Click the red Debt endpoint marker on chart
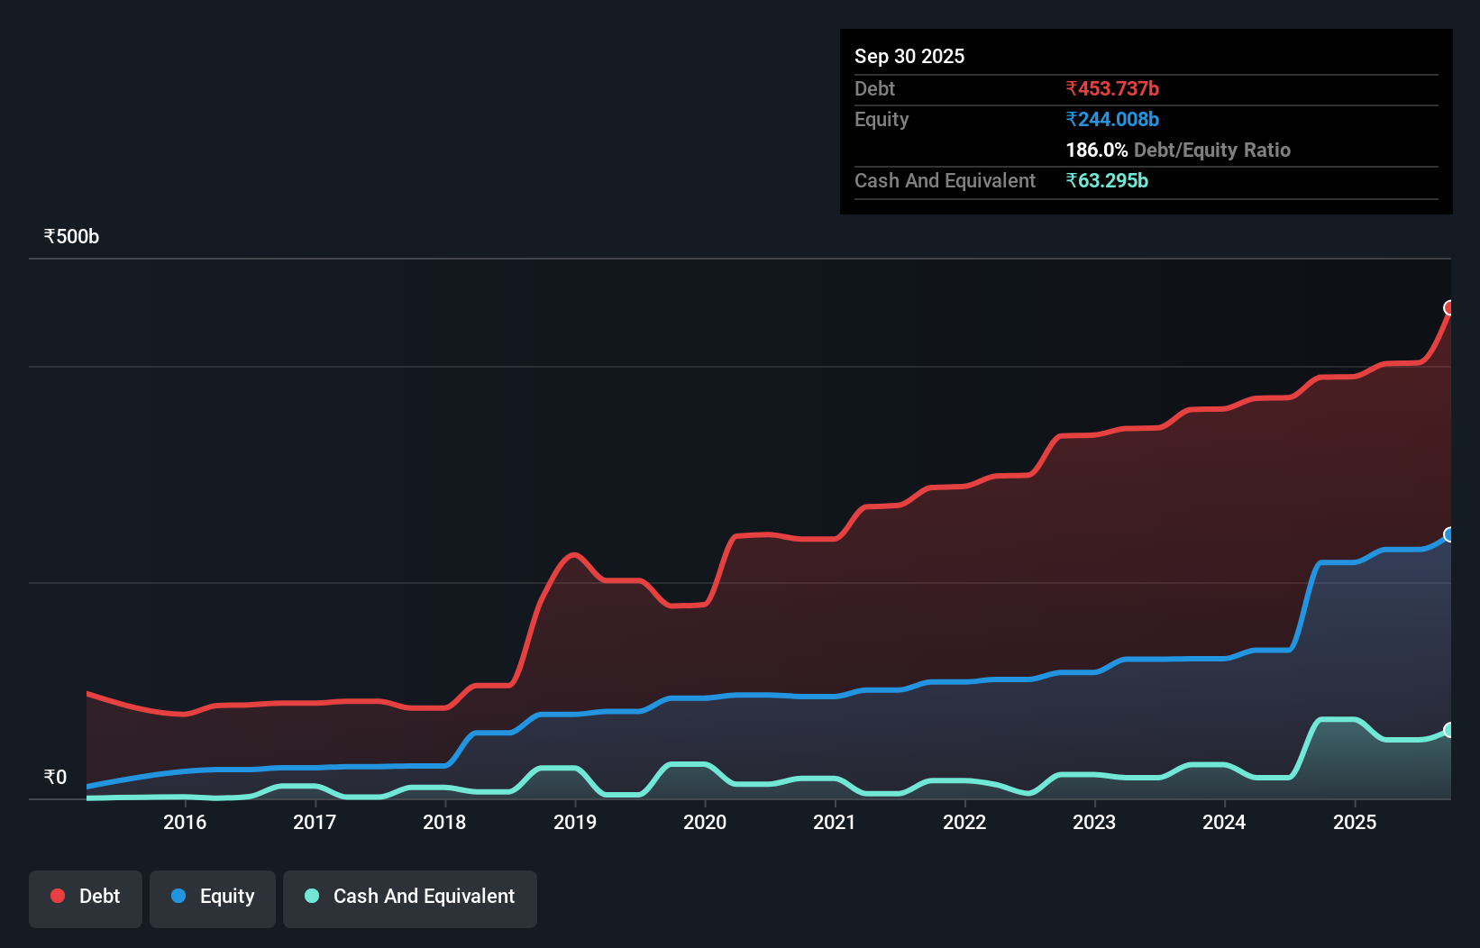 (1448, 308)
